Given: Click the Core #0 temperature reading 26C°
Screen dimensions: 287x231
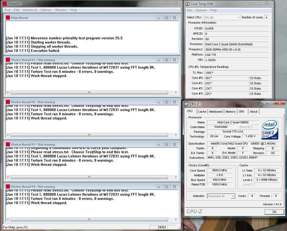Looking at the screenshot, I should tap(226, 78).
